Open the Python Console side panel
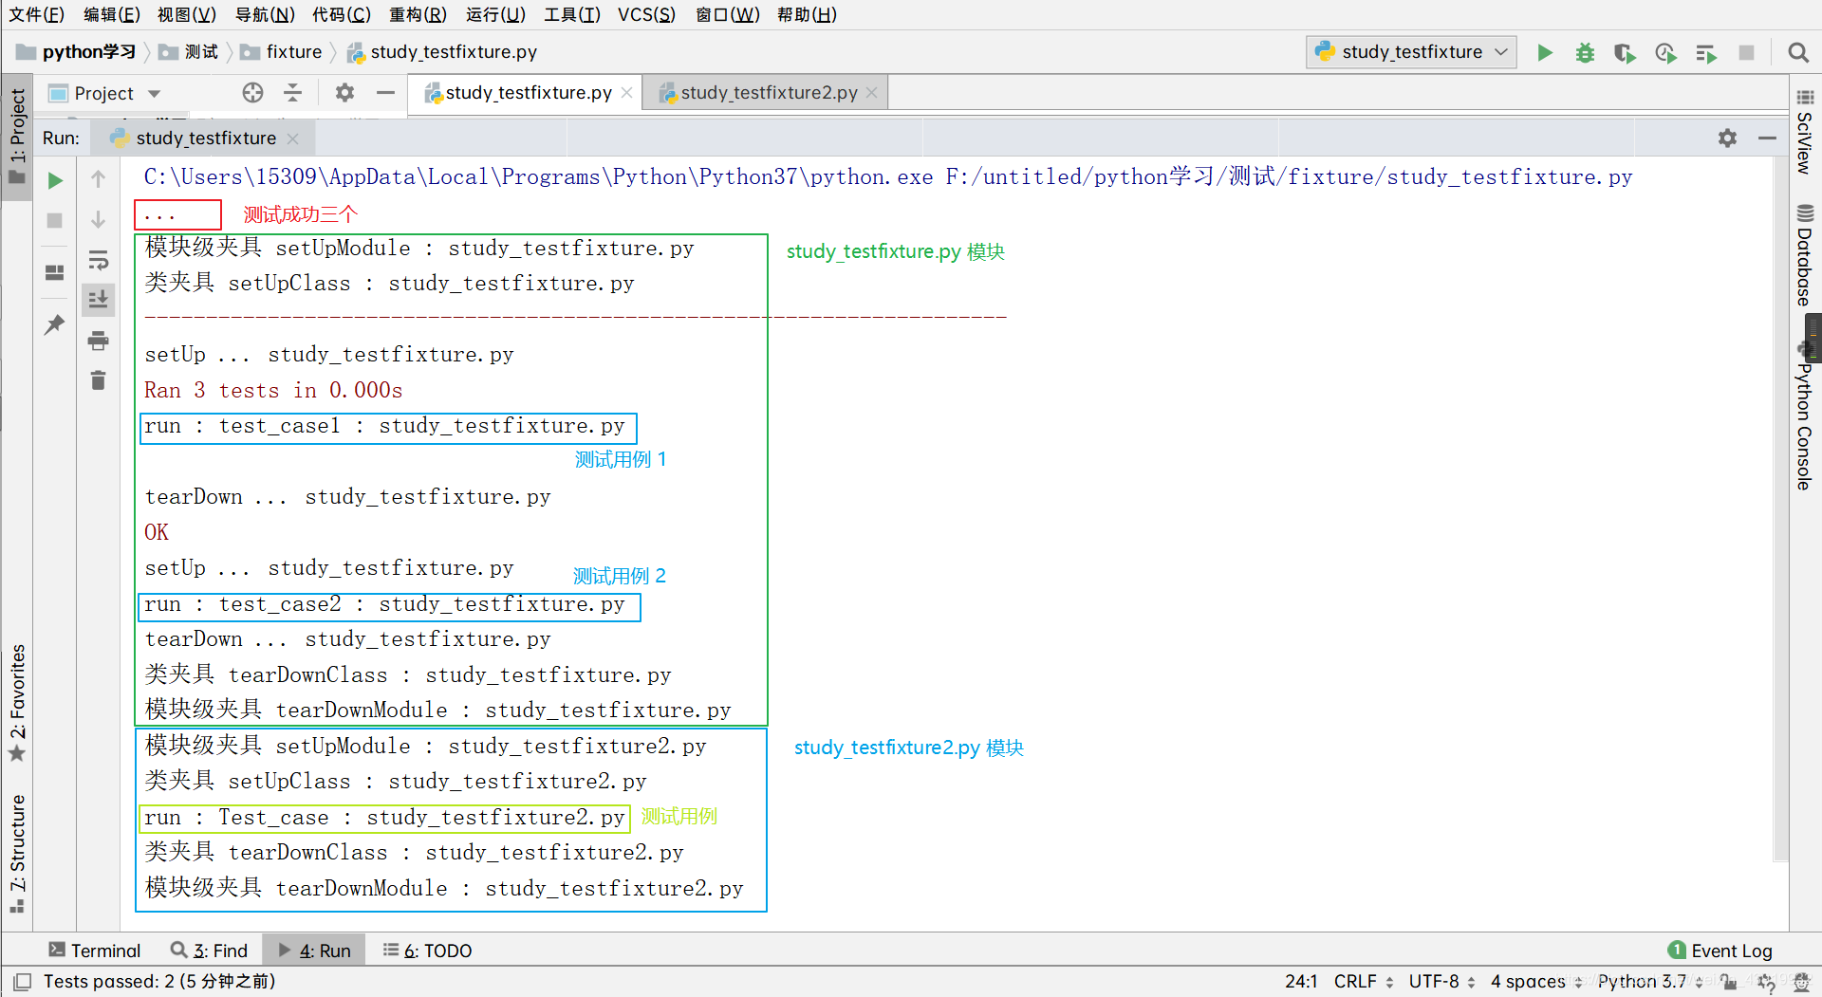 click(x=1805, y=417)
